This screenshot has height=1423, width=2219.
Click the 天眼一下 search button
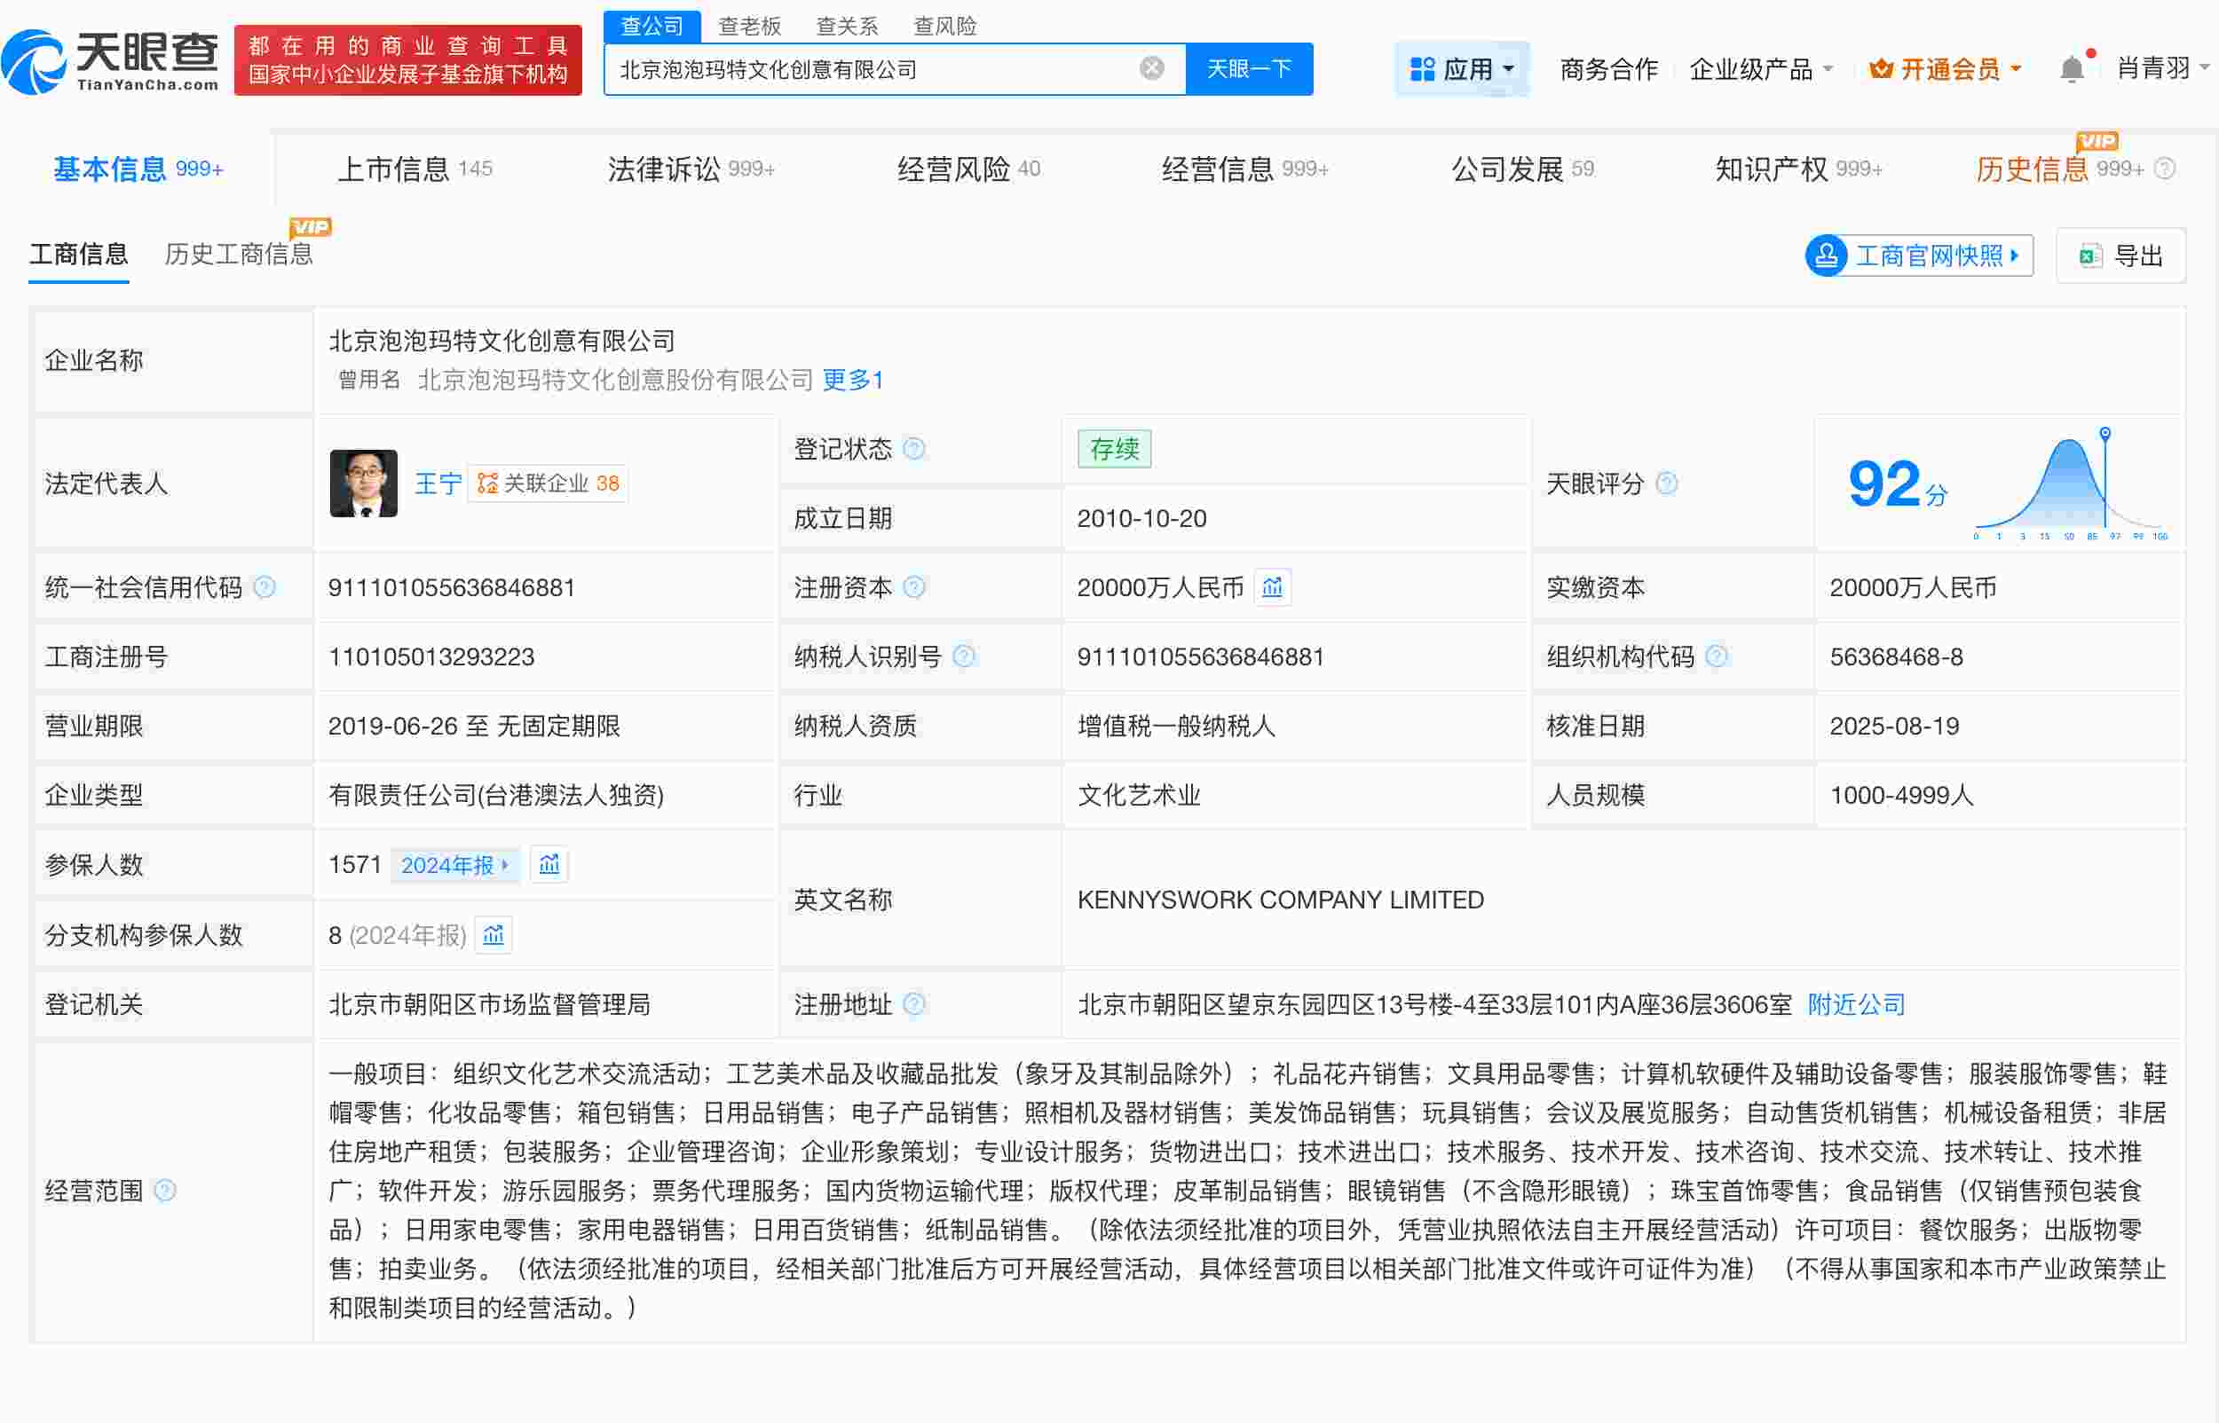pos(1250,68)
